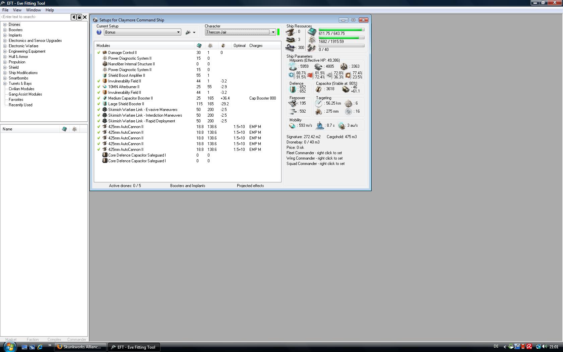Toggle the 10MN Afterburner II active checkmark
Viewport: 563px width, 352px height.
[99, 87]
